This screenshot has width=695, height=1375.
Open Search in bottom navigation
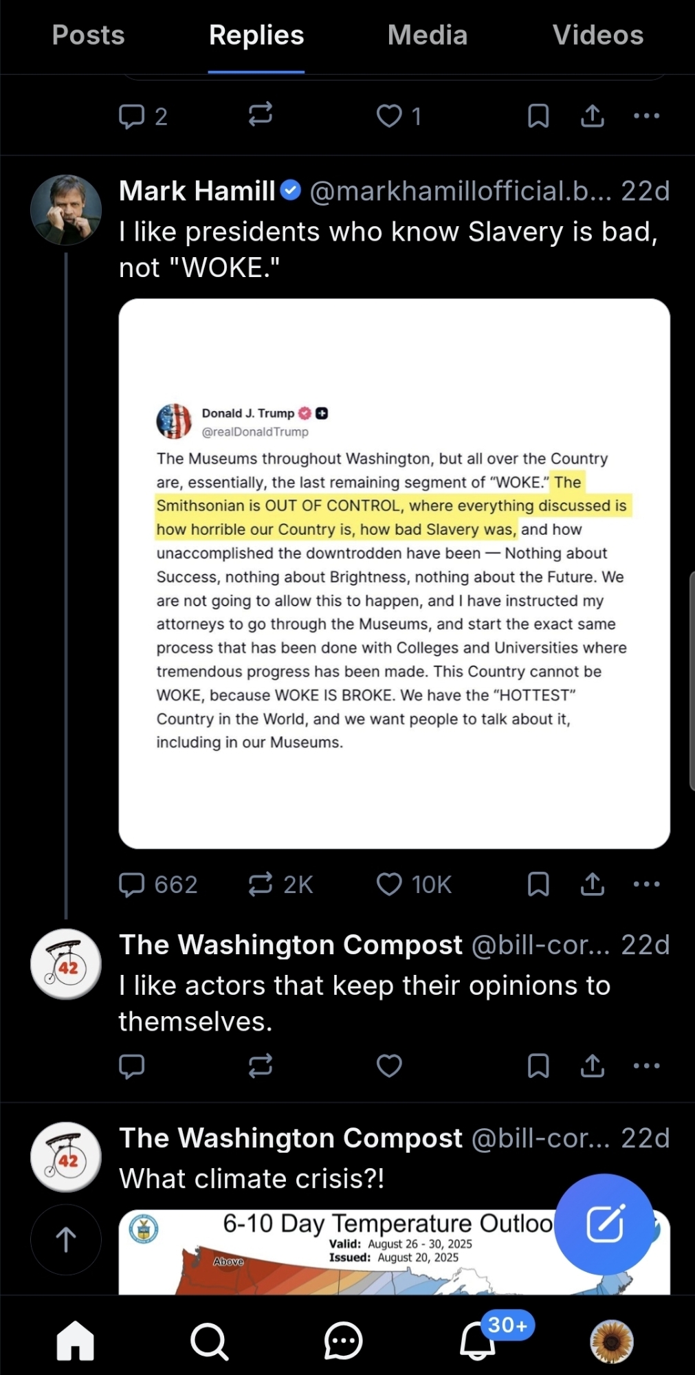coord(209,1340)
